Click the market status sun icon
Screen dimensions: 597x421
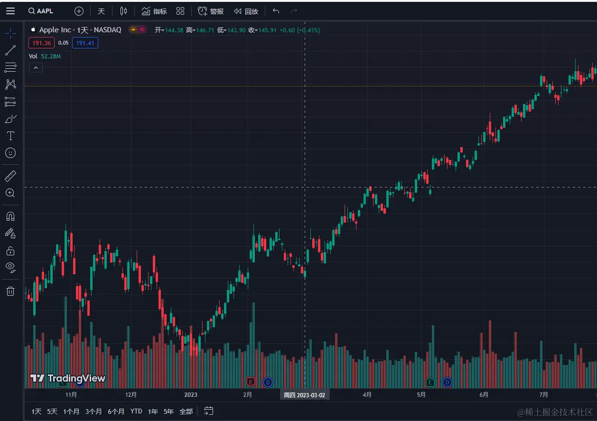tap(133, 29)
